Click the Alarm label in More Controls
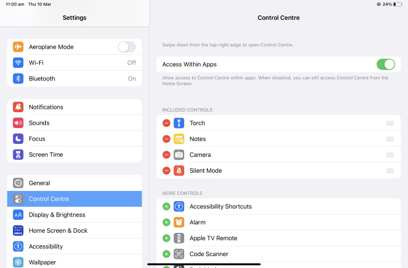 point(198,222)
